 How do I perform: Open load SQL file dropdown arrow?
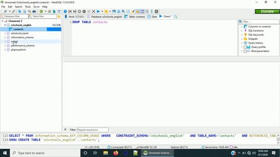(x=110, y=11)
